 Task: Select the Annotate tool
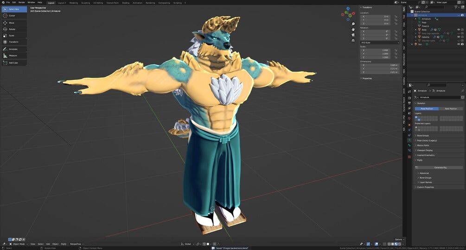14,49
